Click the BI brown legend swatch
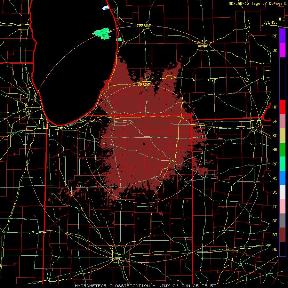The height and width of the screenshot is (288, 288). pos(283,235)
